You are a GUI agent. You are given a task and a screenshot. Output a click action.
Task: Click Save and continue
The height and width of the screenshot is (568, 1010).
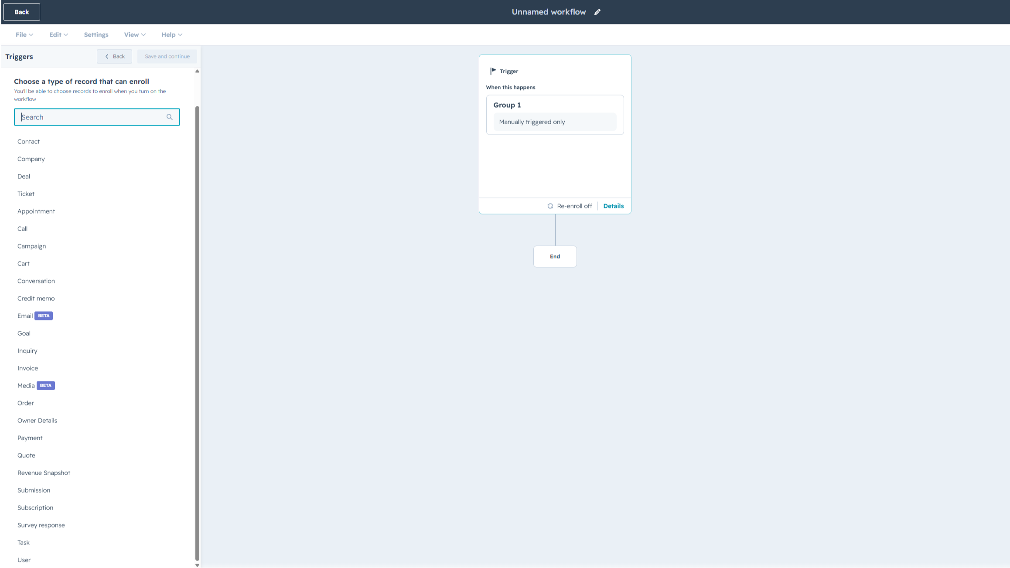coord(167,56)
